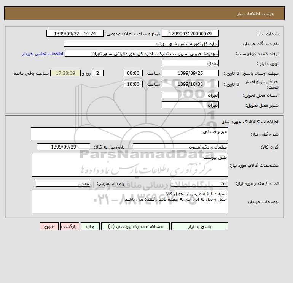Click label استان محل تحویل

pyautogui.click(x=261, y=95)
